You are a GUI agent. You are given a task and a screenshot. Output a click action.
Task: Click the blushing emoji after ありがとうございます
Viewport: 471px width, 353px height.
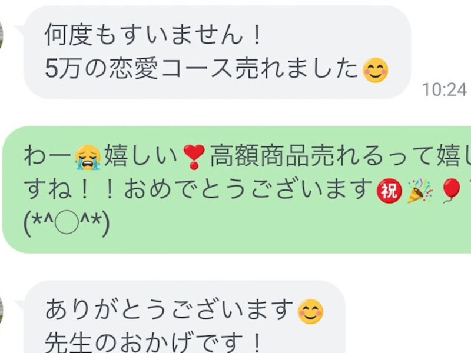[x=310, y=312]
